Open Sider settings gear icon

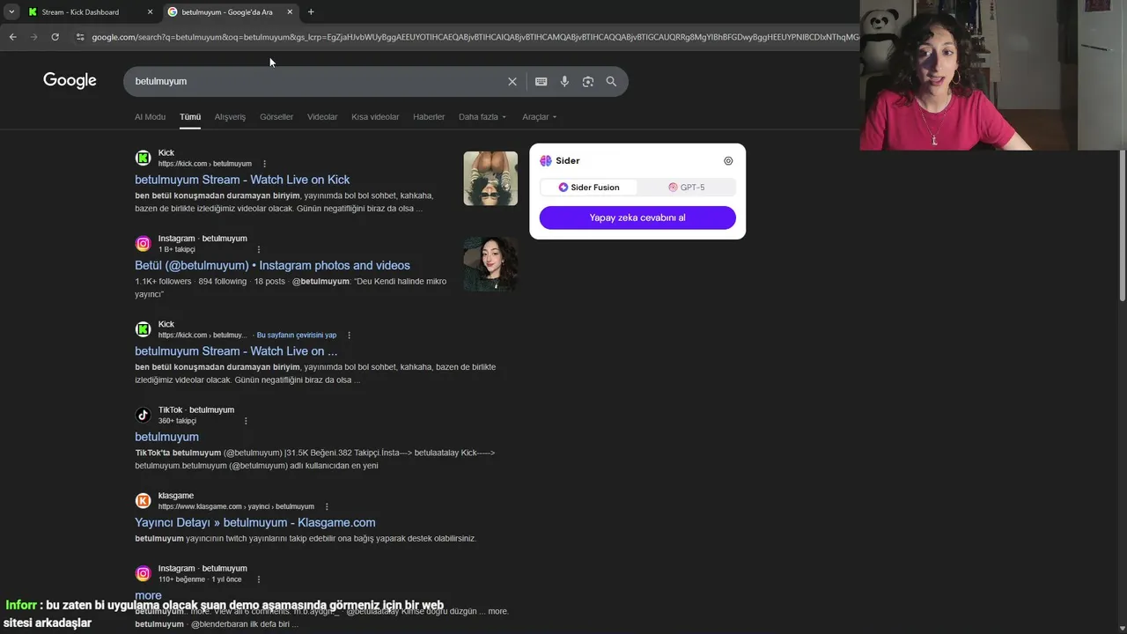728,161
